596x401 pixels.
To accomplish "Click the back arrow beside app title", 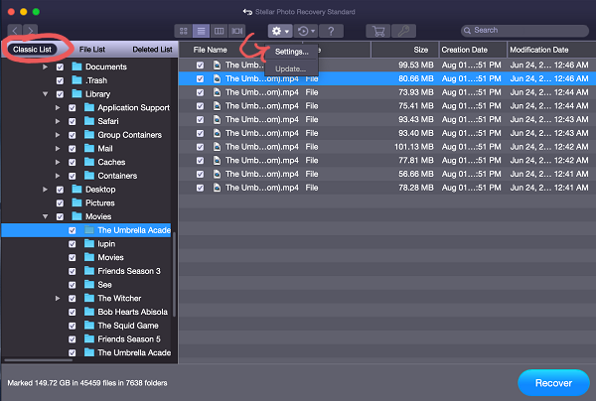I will click(x=247, y=12).
